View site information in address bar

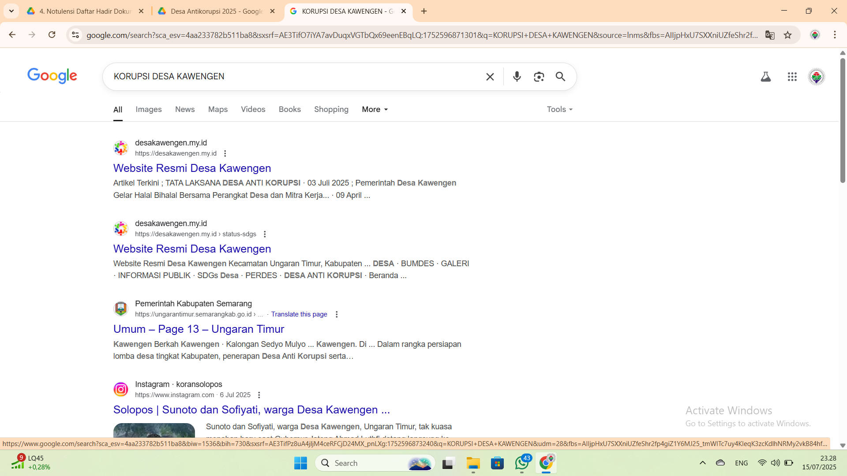coord(75,35)
